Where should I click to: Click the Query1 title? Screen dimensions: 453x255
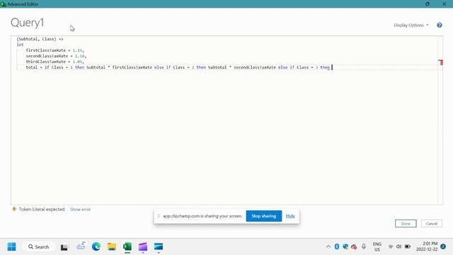28,23
